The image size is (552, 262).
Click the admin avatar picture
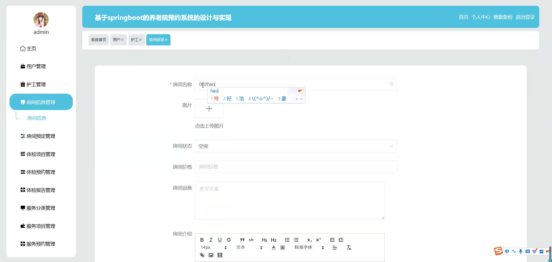coord(41,20)
